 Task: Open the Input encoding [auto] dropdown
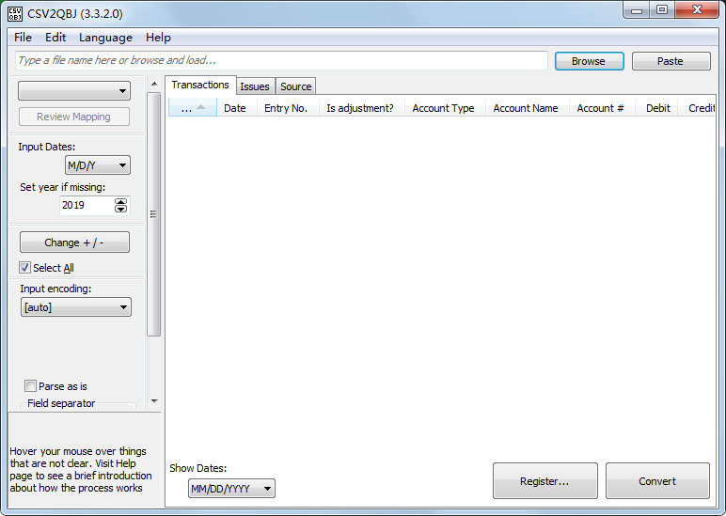pyautogui.click(x=76, y=307)
